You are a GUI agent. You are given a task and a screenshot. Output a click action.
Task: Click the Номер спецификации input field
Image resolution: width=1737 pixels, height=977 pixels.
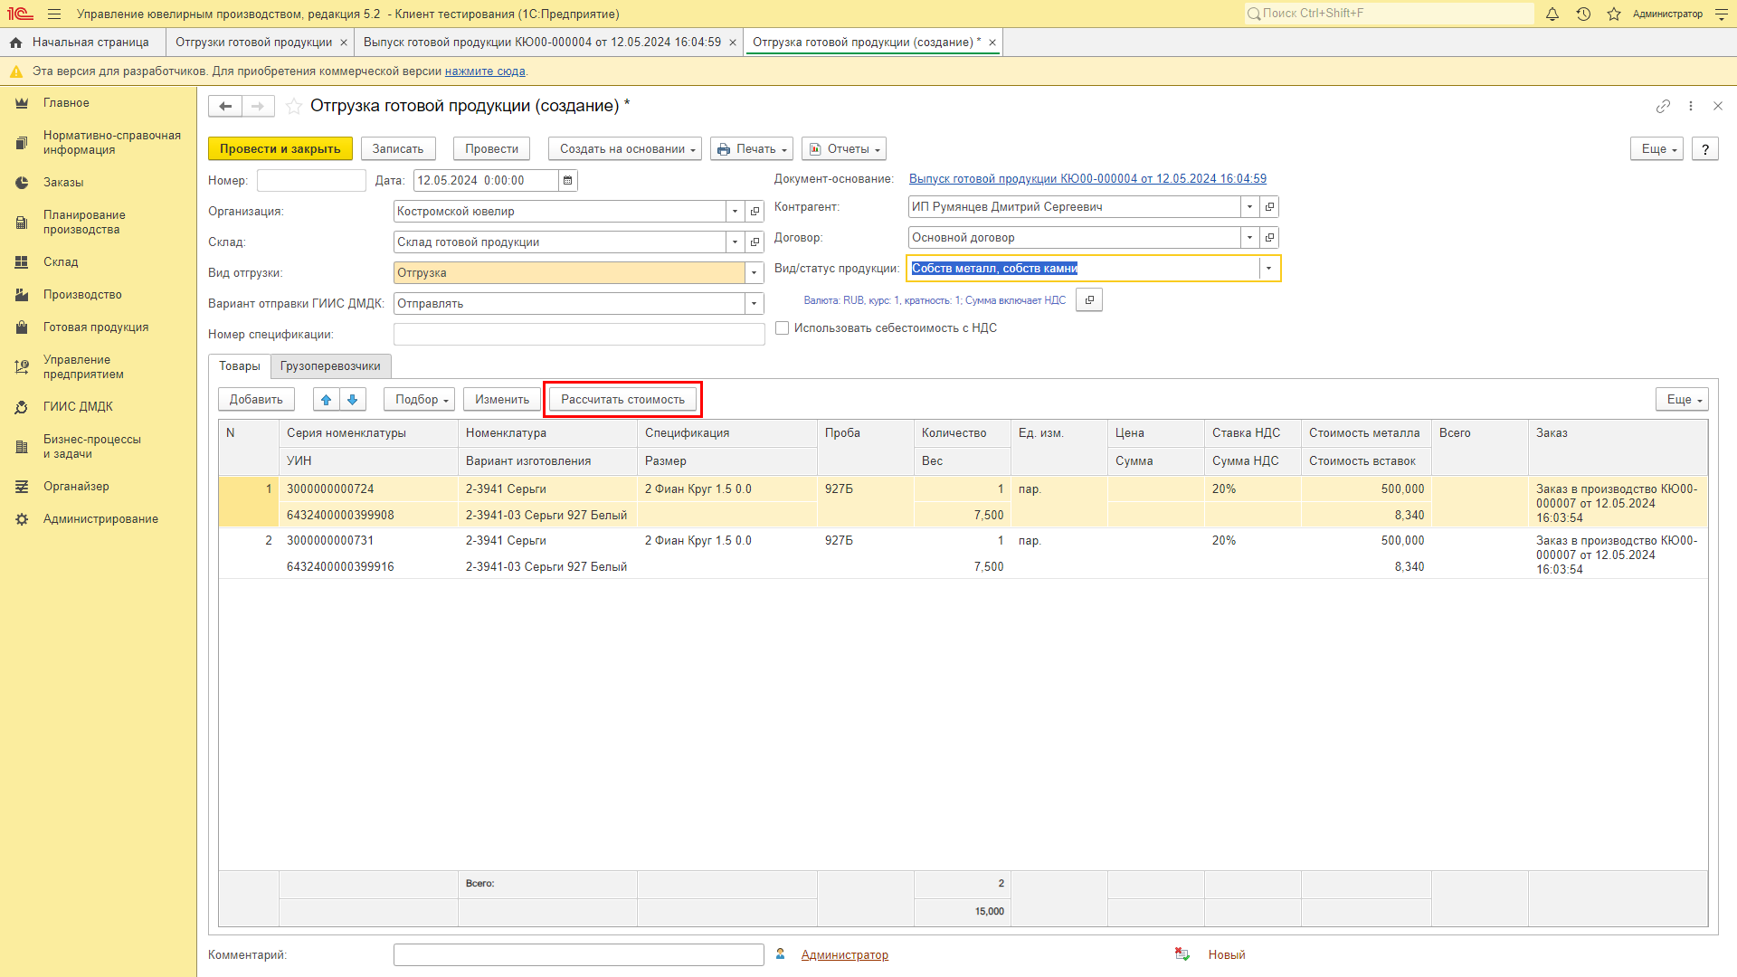point(579,334)
